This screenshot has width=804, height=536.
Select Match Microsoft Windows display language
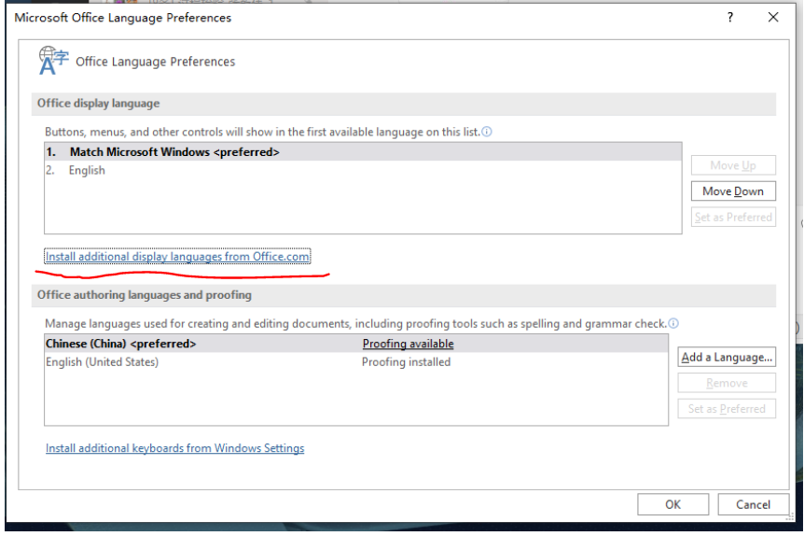pos(174,152)
